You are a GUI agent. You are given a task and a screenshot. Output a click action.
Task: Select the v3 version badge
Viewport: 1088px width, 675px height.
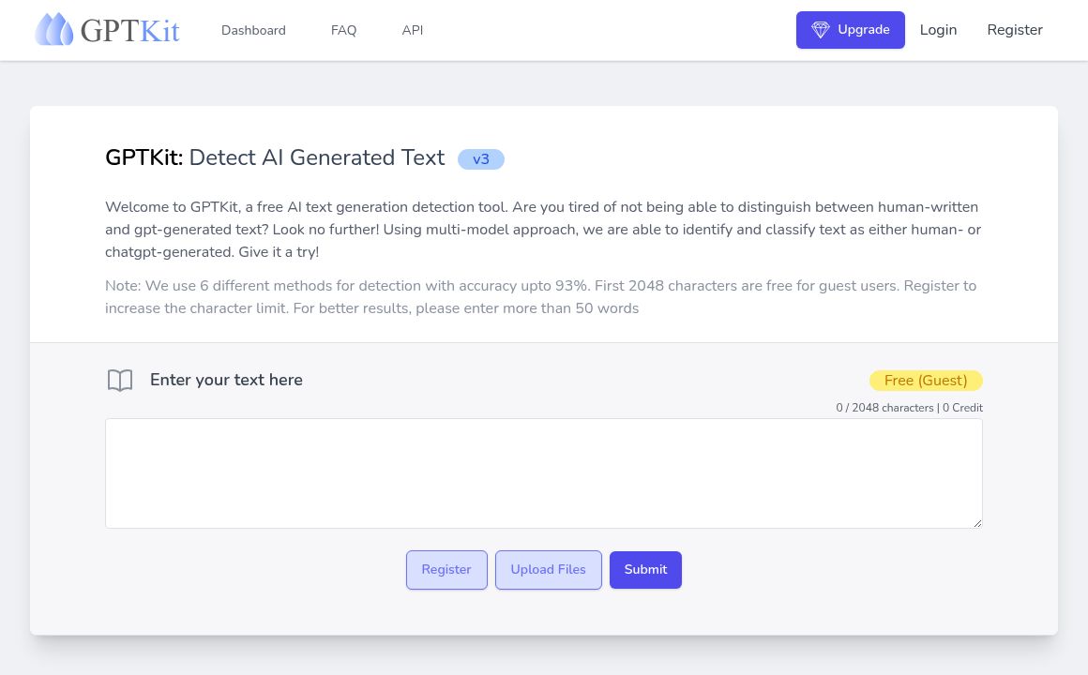[480, 158]
